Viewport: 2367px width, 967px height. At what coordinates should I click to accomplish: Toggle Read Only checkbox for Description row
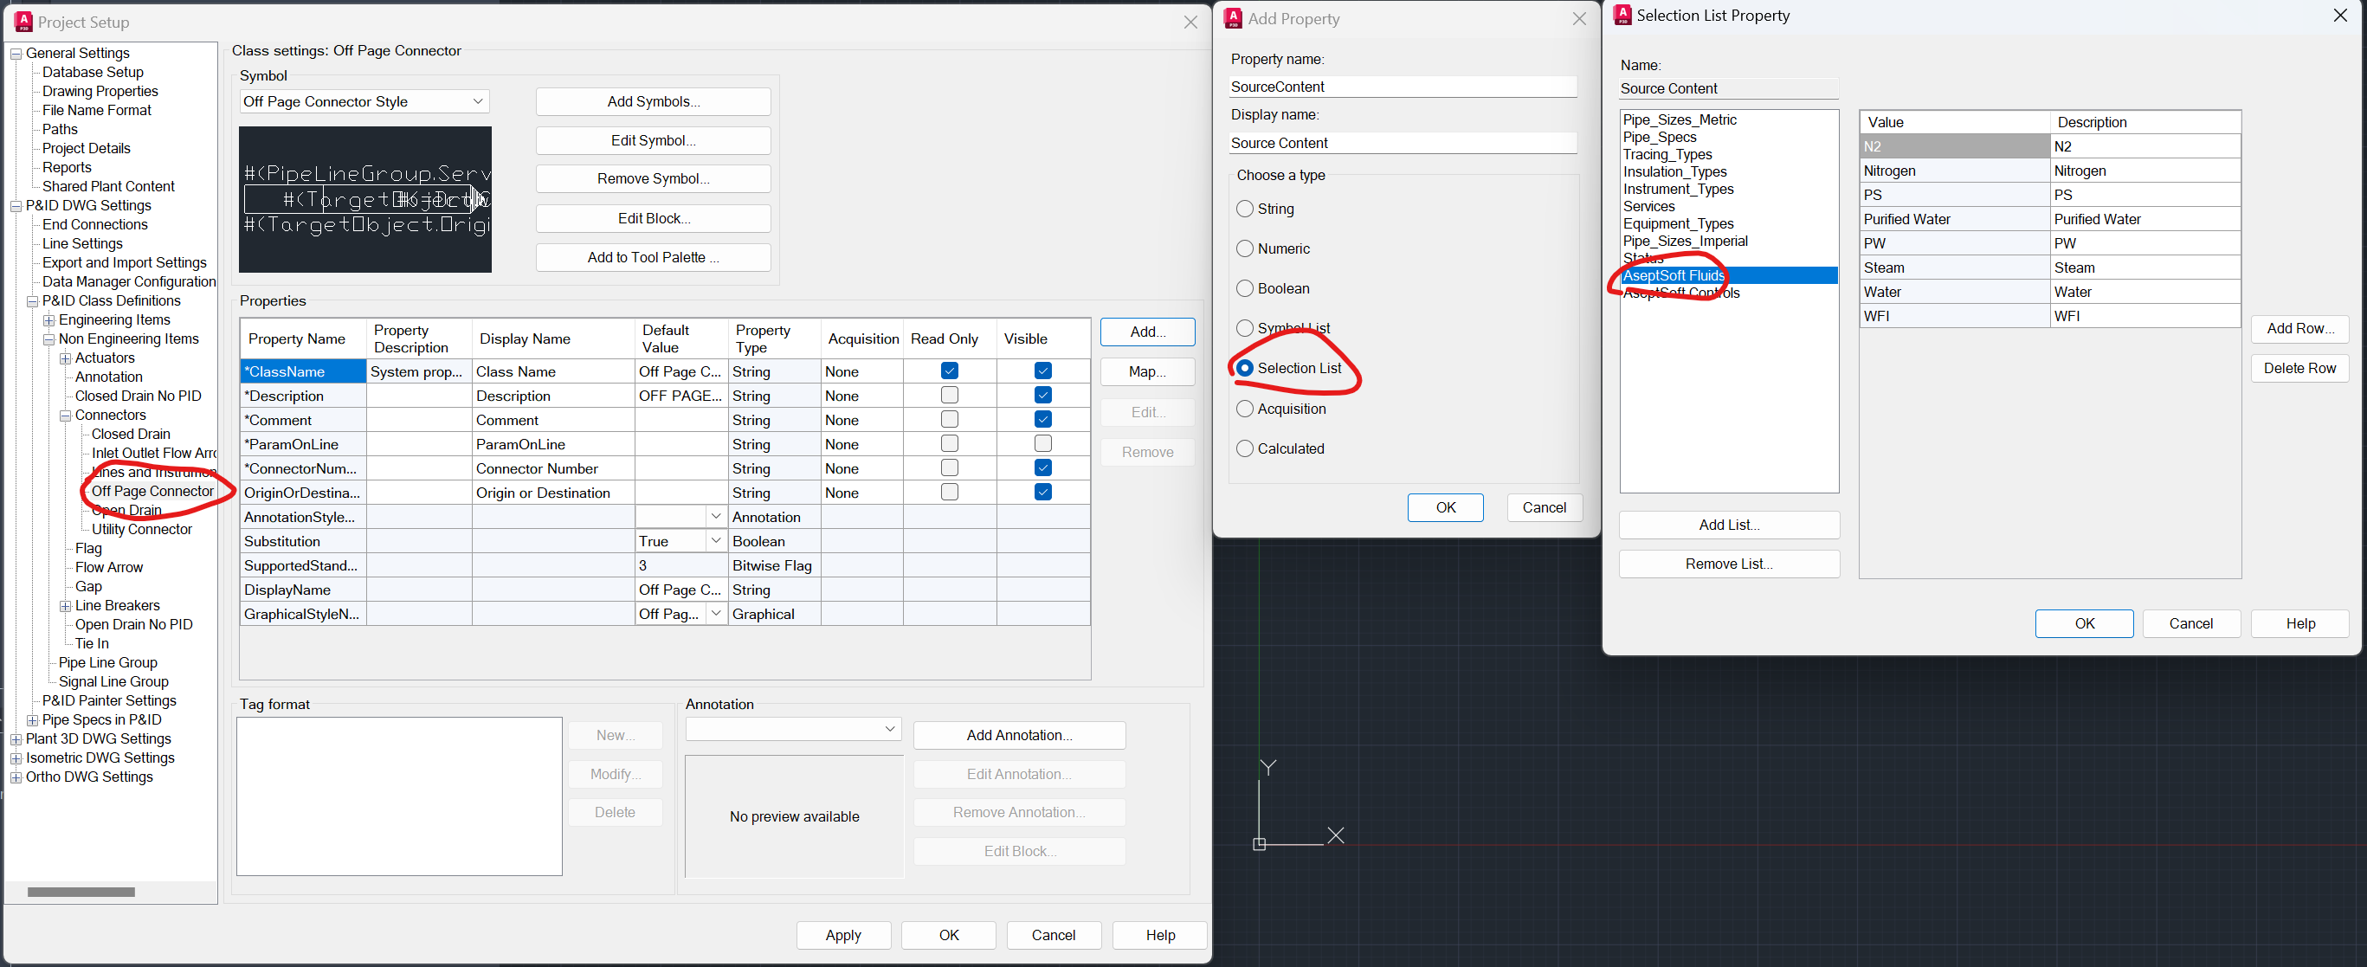[x=949, y=395]
